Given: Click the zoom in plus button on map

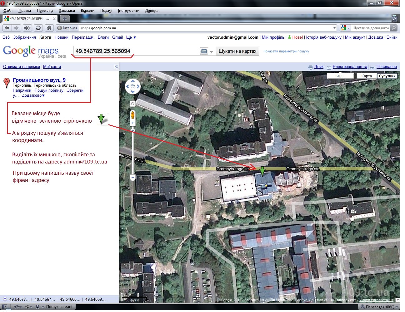Looking at the screenshot, I should point(132,123).
